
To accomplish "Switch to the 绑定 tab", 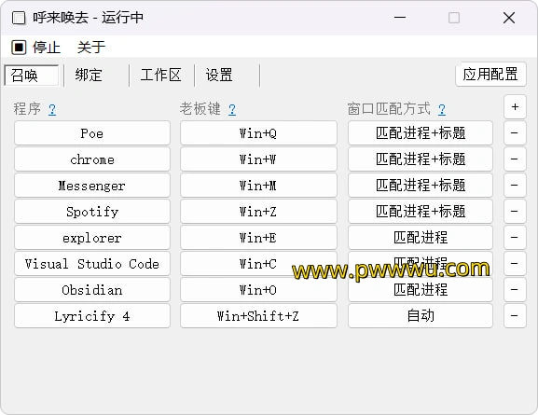I will [x=89, y=76].
